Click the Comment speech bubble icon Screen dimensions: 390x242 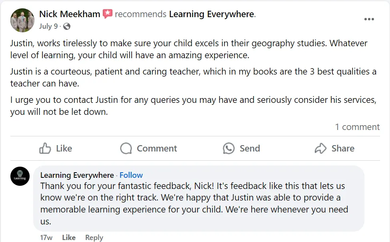click(126, 148)
